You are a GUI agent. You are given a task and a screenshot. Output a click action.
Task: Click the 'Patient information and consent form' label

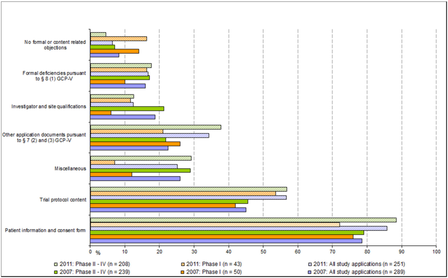tap(45, 230)
